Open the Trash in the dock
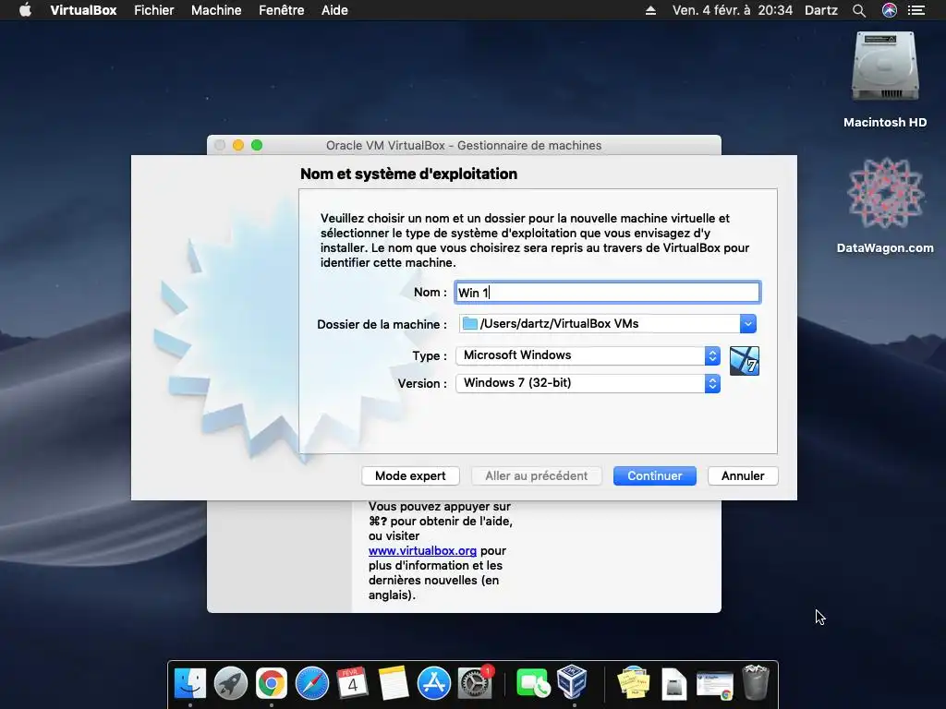 pos(756,682)
